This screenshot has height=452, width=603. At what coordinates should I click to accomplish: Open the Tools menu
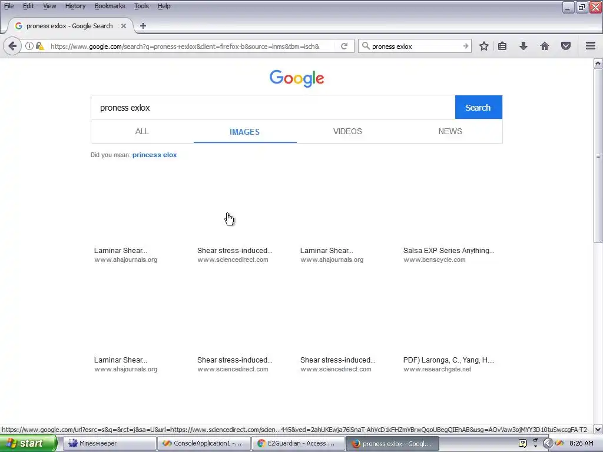pyautogui.click(x=141, y=6)
